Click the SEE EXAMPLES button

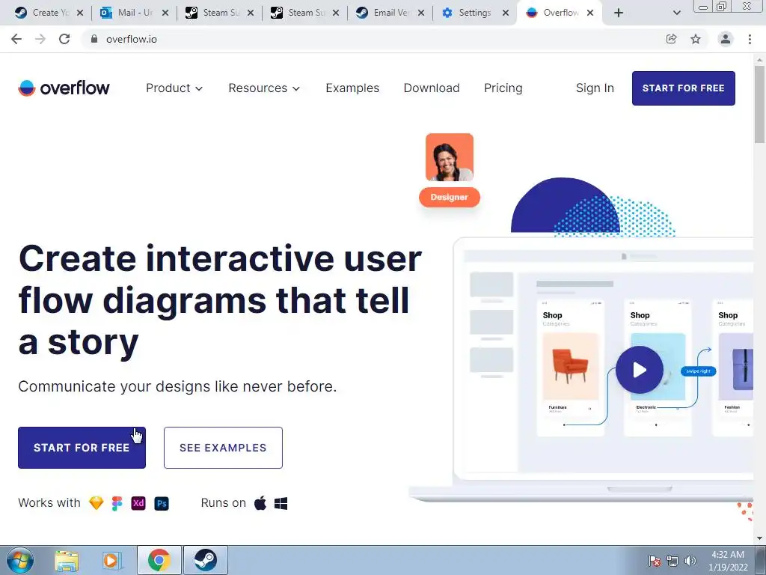click(223, 448)
